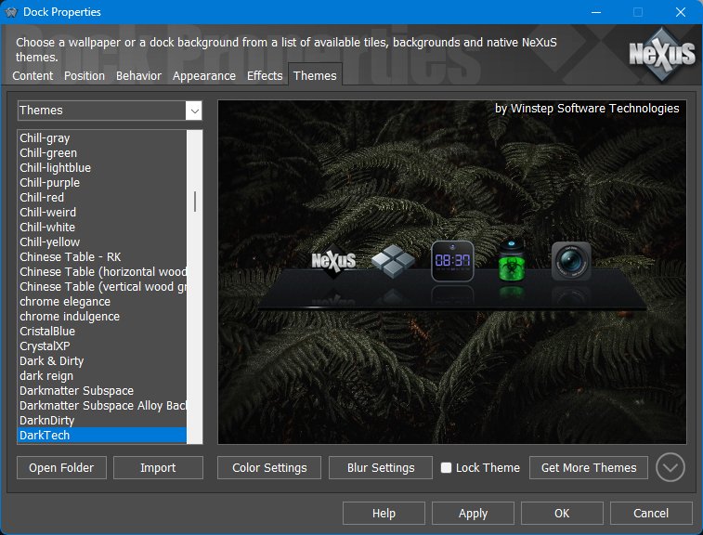Open Color Settings
703x535 pixels.
tap(269, 468)
